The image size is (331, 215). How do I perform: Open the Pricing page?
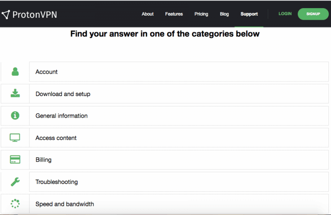click(201, 14)
